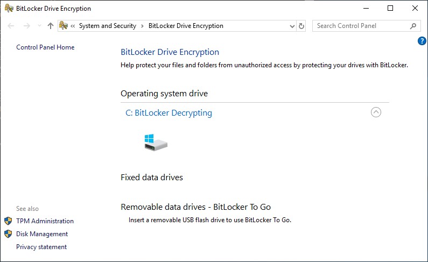View the Privacy statement
The width and height of the screenshot is (428, 262).
point(41,247)
